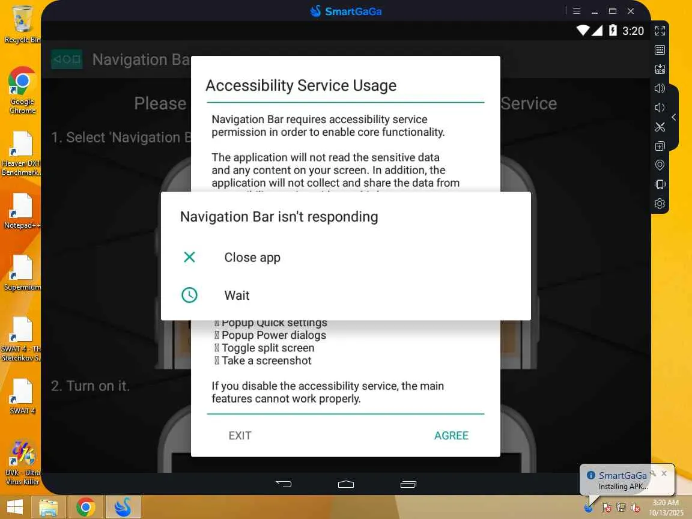Toggle SmartGaGa fullscreen mode icon
692x519 pixels.
(660, 31)
